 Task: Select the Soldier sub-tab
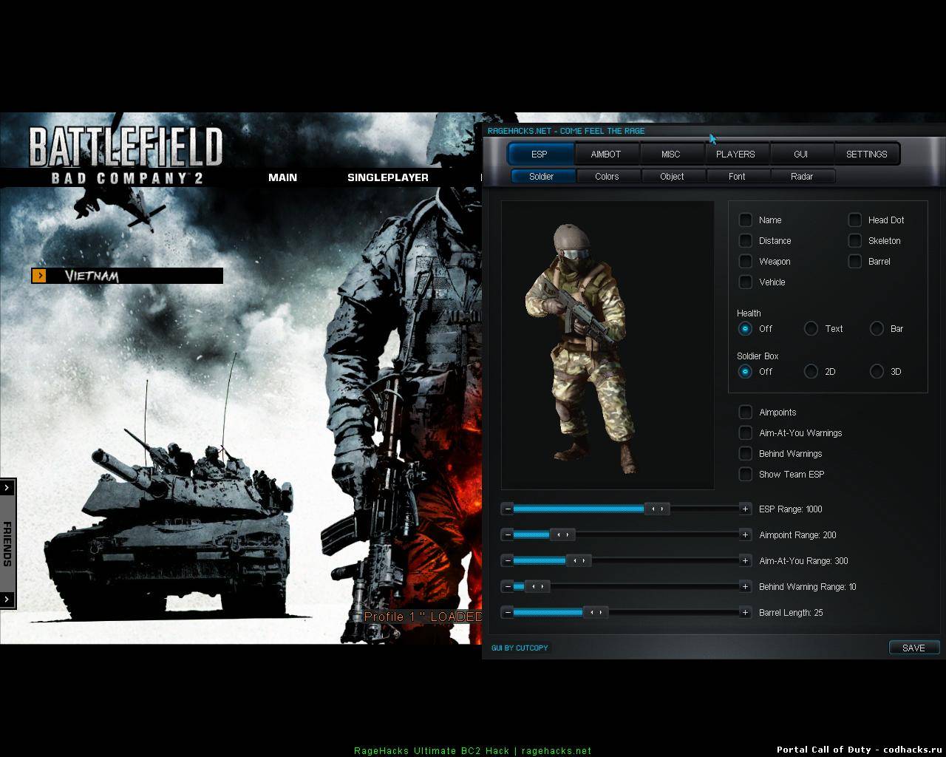tap(542, 176)
